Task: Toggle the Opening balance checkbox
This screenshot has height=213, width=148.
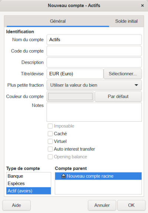Action: pyautogui.click(x=50, y=157)
